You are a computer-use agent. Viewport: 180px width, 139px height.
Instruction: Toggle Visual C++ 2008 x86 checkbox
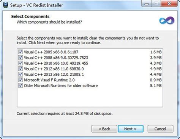point(21,58)
